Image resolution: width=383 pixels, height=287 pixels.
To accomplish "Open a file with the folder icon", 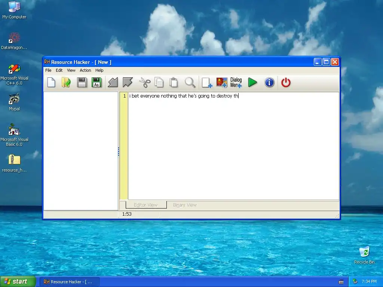I will pos(66,83).
